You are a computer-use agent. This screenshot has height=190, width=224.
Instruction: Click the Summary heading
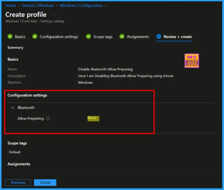[15, 48]
